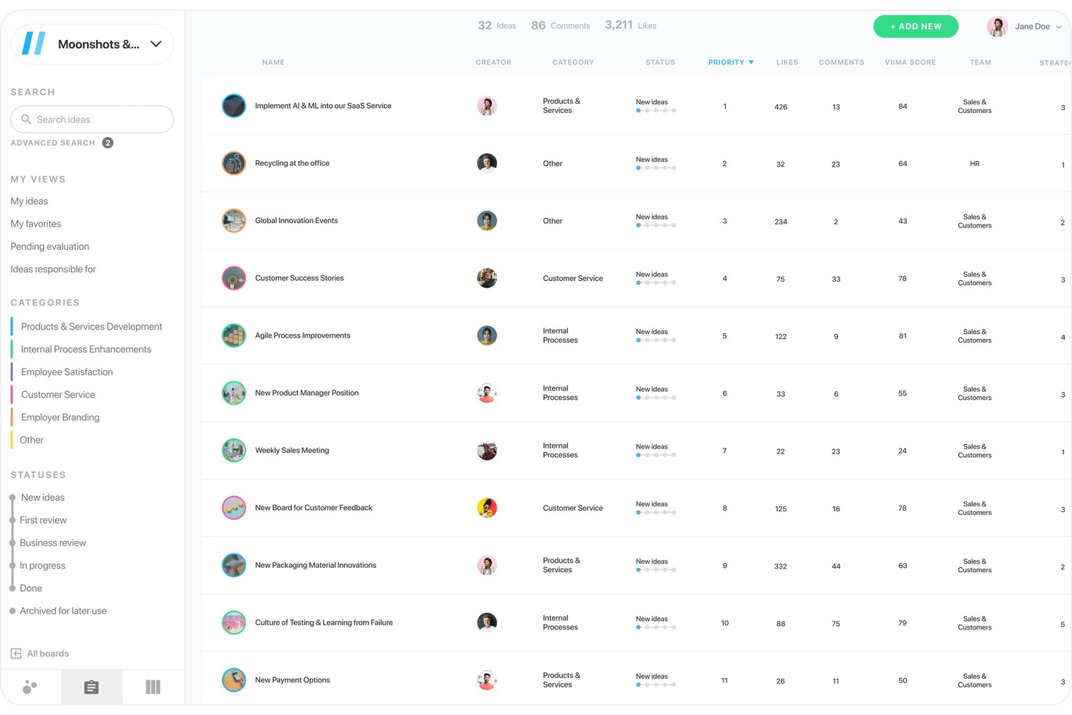Select Products & Services Development category
Image resolution: width=1072 pixels, height=715 pixels.
click(x=91, y=327)
